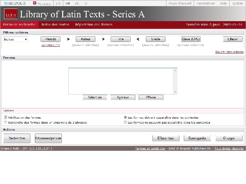This screenshot has width=246, height=184.
Task: Click the Rechercher button
Action: [x=17, y=138]
